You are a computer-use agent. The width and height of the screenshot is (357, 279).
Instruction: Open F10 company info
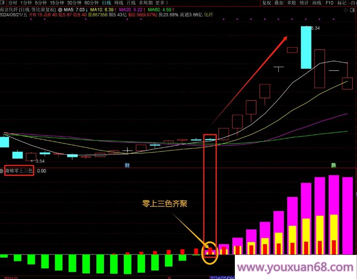coord(329,3)
